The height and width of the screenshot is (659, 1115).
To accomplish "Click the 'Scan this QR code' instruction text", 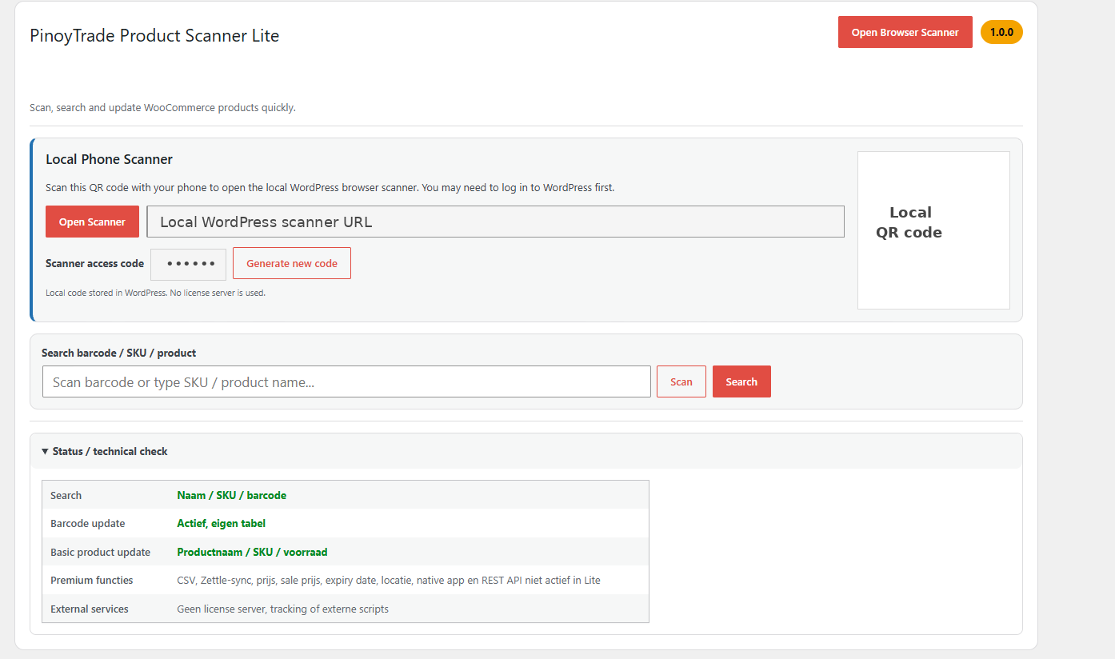I will point(330,187).
